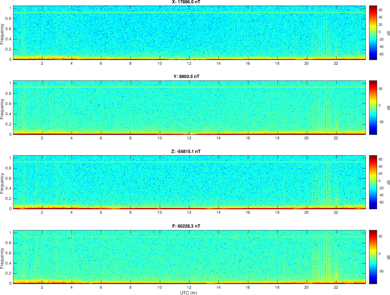Click hour 22 tick under X panel
The width and height of the screenshot is (390, 295).
coord(336,63)
